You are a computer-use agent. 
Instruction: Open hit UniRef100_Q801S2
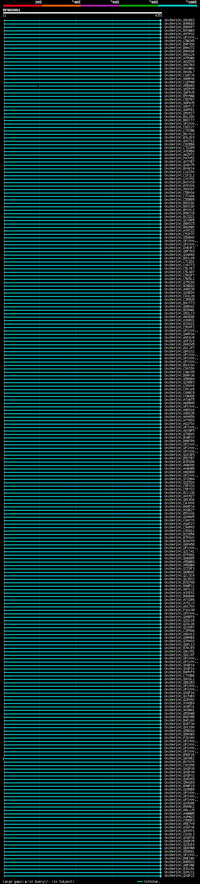tap(179, 351)
